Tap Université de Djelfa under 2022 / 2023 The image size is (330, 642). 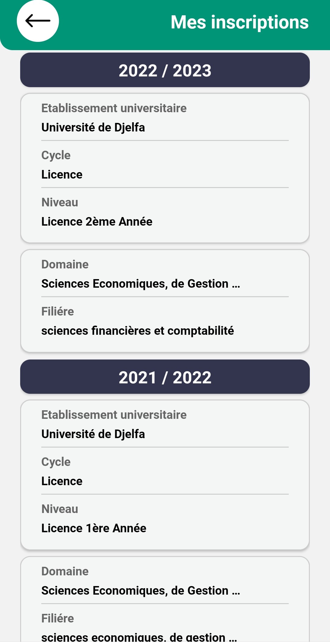tap(93, 127)
